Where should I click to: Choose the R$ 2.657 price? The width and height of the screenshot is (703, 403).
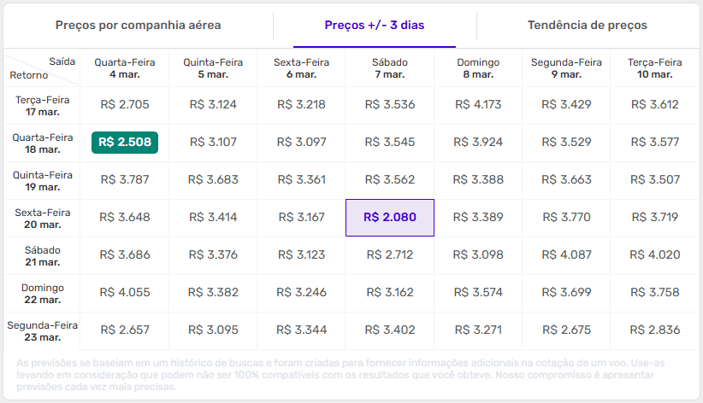[x=125, y=330]
